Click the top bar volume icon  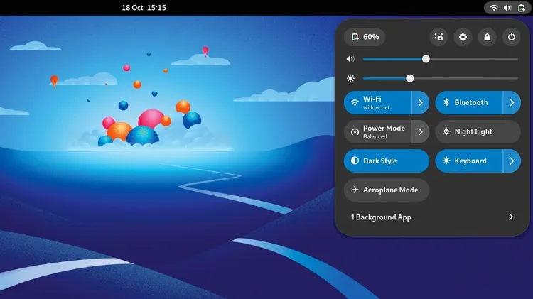pos(507,8)
